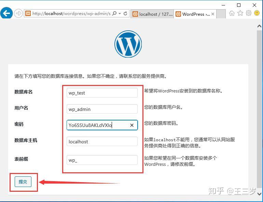The height and width of the screenshot is (202, 263).
Task: Click the text 您的数据库密码。
Action: tap(161, 123)
